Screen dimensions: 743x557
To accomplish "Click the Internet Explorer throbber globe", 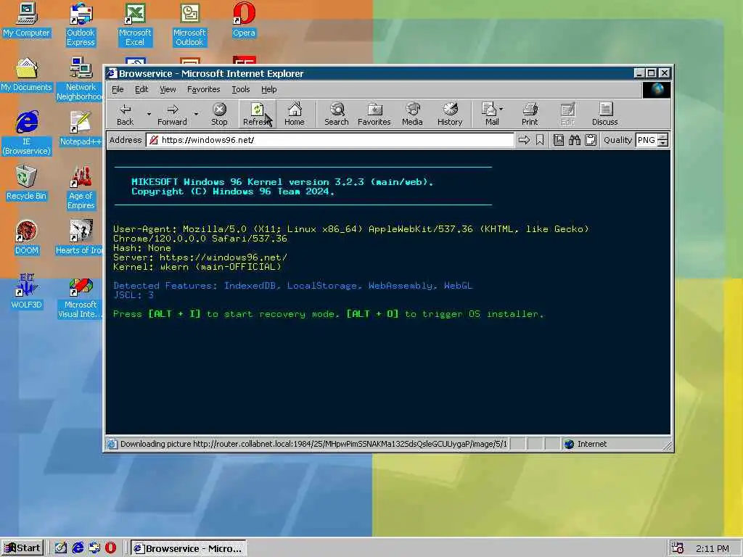I will pyautogui.click(x=657, y=89).
